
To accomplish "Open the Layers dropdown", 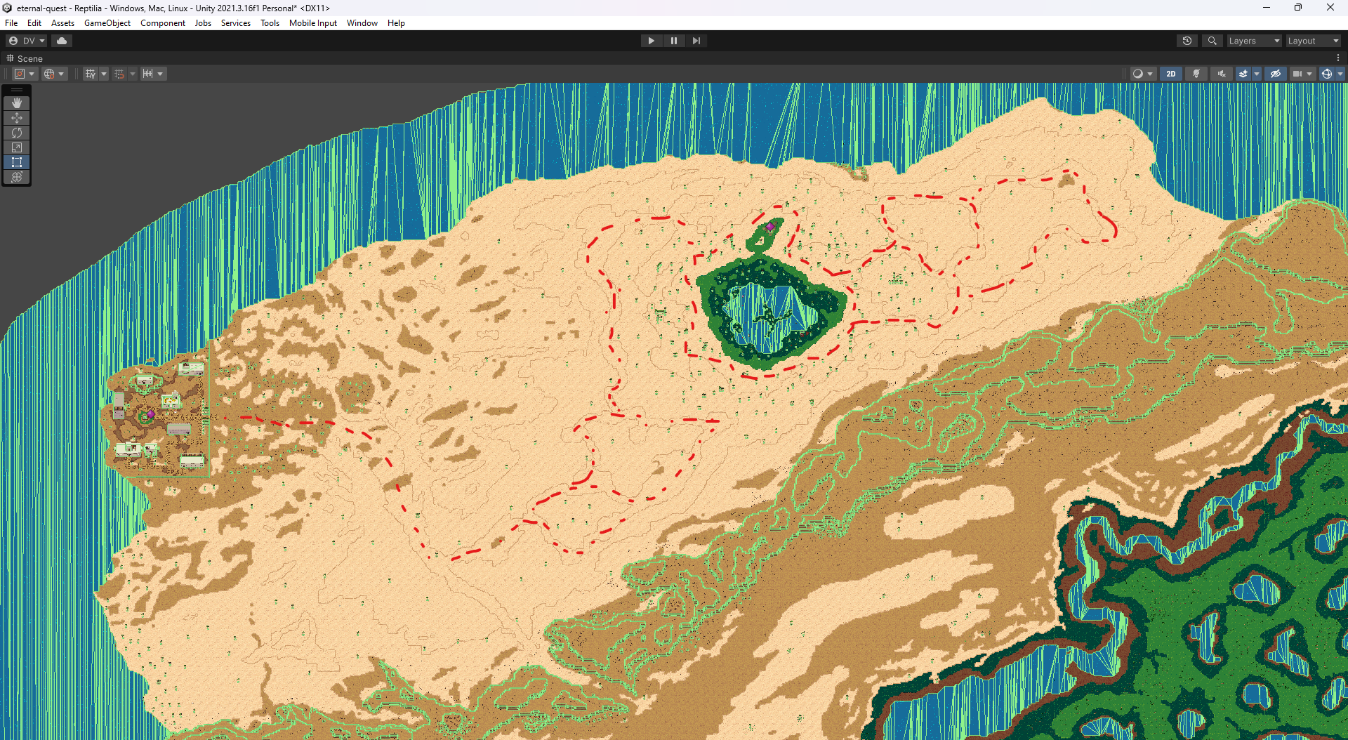I will point(1253,41).
